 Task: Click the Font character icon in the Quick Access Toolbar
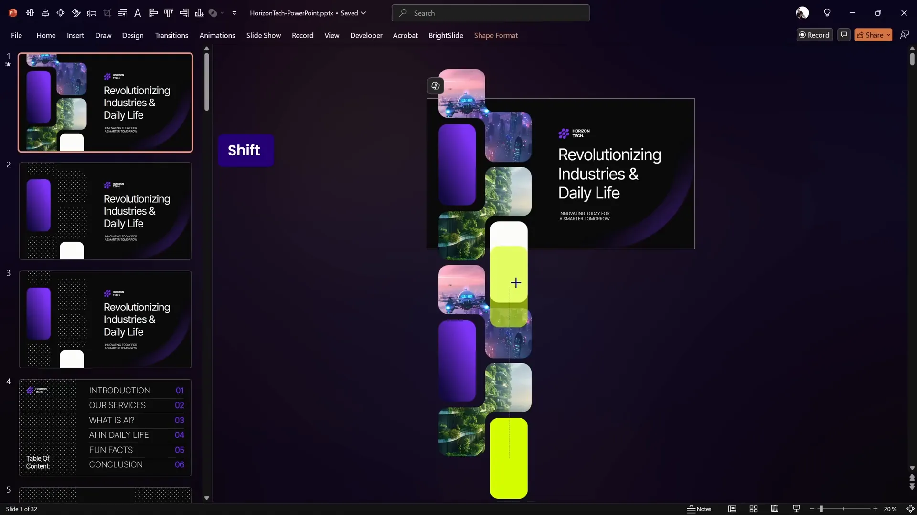138,13
